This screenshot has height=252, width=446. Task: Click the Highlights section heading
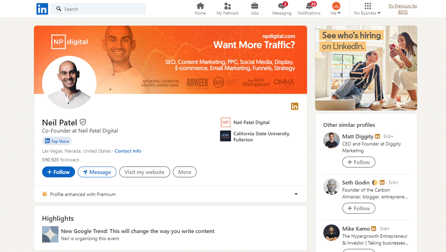[x=58, y=219]
